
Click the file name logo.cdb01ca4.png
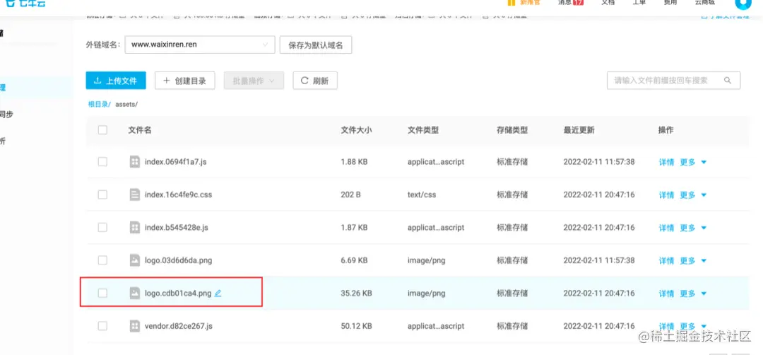[x=178, y=293]
